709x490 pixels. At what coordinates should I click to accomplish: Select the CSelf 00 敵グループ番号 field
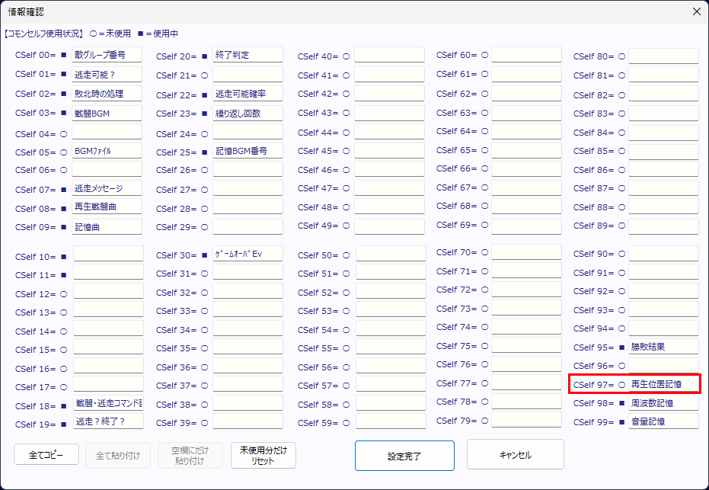coord(107,56)
